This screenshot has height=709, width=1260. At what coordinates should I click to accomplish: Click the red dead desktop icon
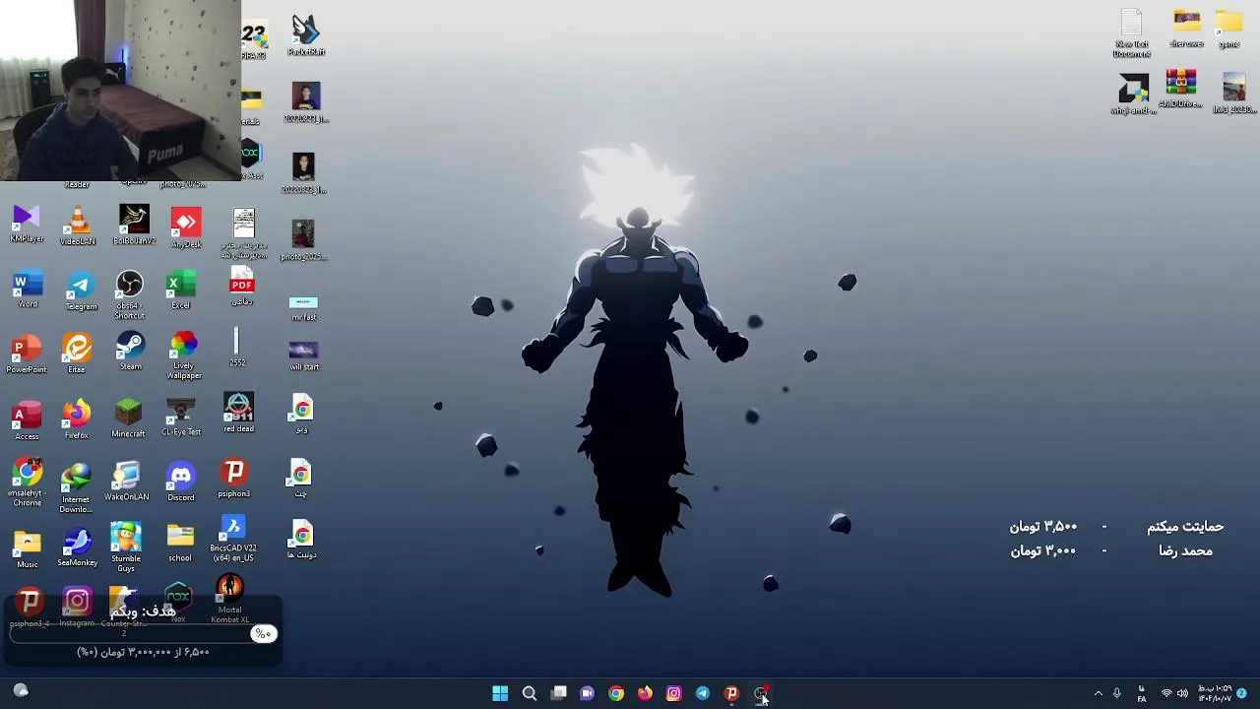[x=238, y=413]
